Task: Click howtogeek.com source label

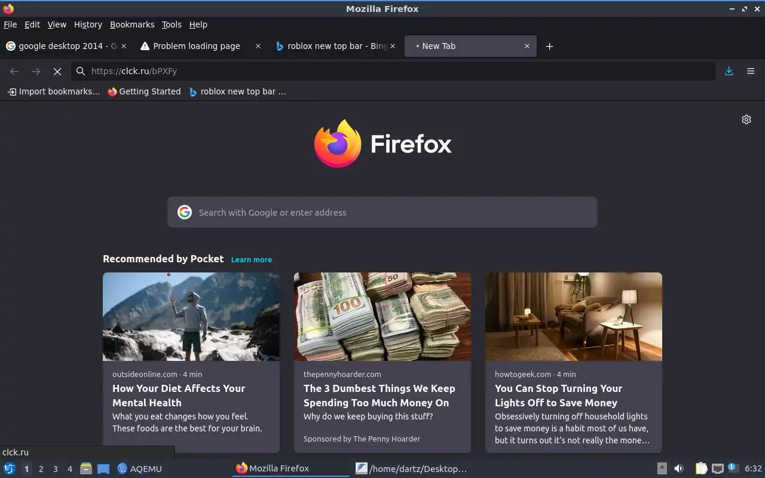Action: click(x=523, y=374)
